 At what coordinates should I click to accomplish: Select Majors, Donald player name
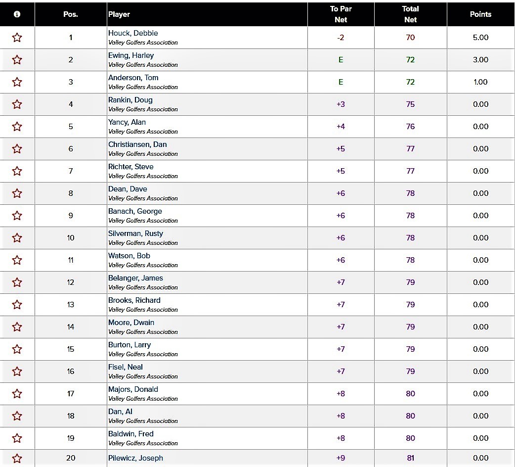[133, 389]
